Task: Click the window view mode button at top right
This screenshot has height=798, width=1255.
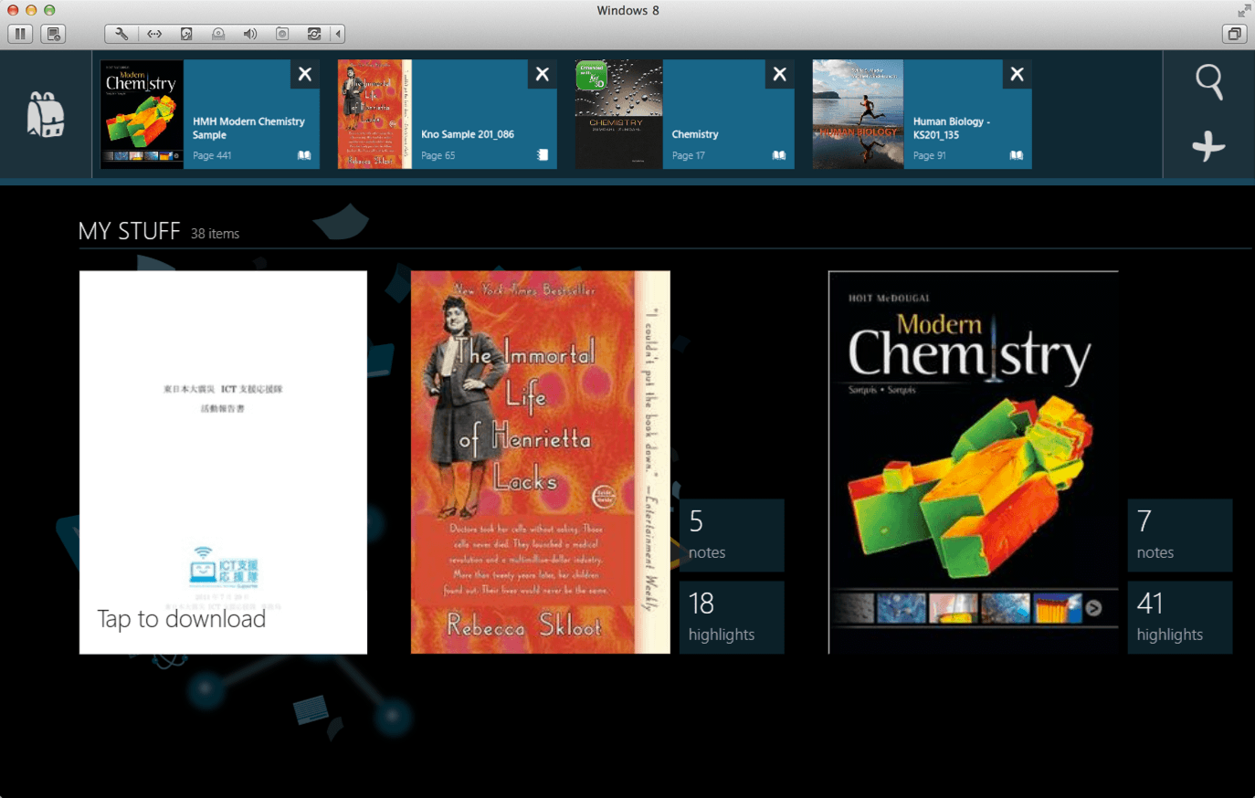Action: point(1234,34)
